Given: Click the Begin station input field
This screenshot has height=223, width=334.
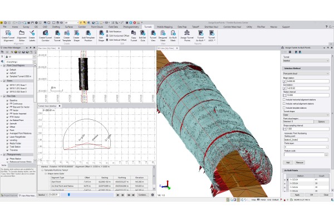Looking at the screenshot, I should tap(306, 81).
